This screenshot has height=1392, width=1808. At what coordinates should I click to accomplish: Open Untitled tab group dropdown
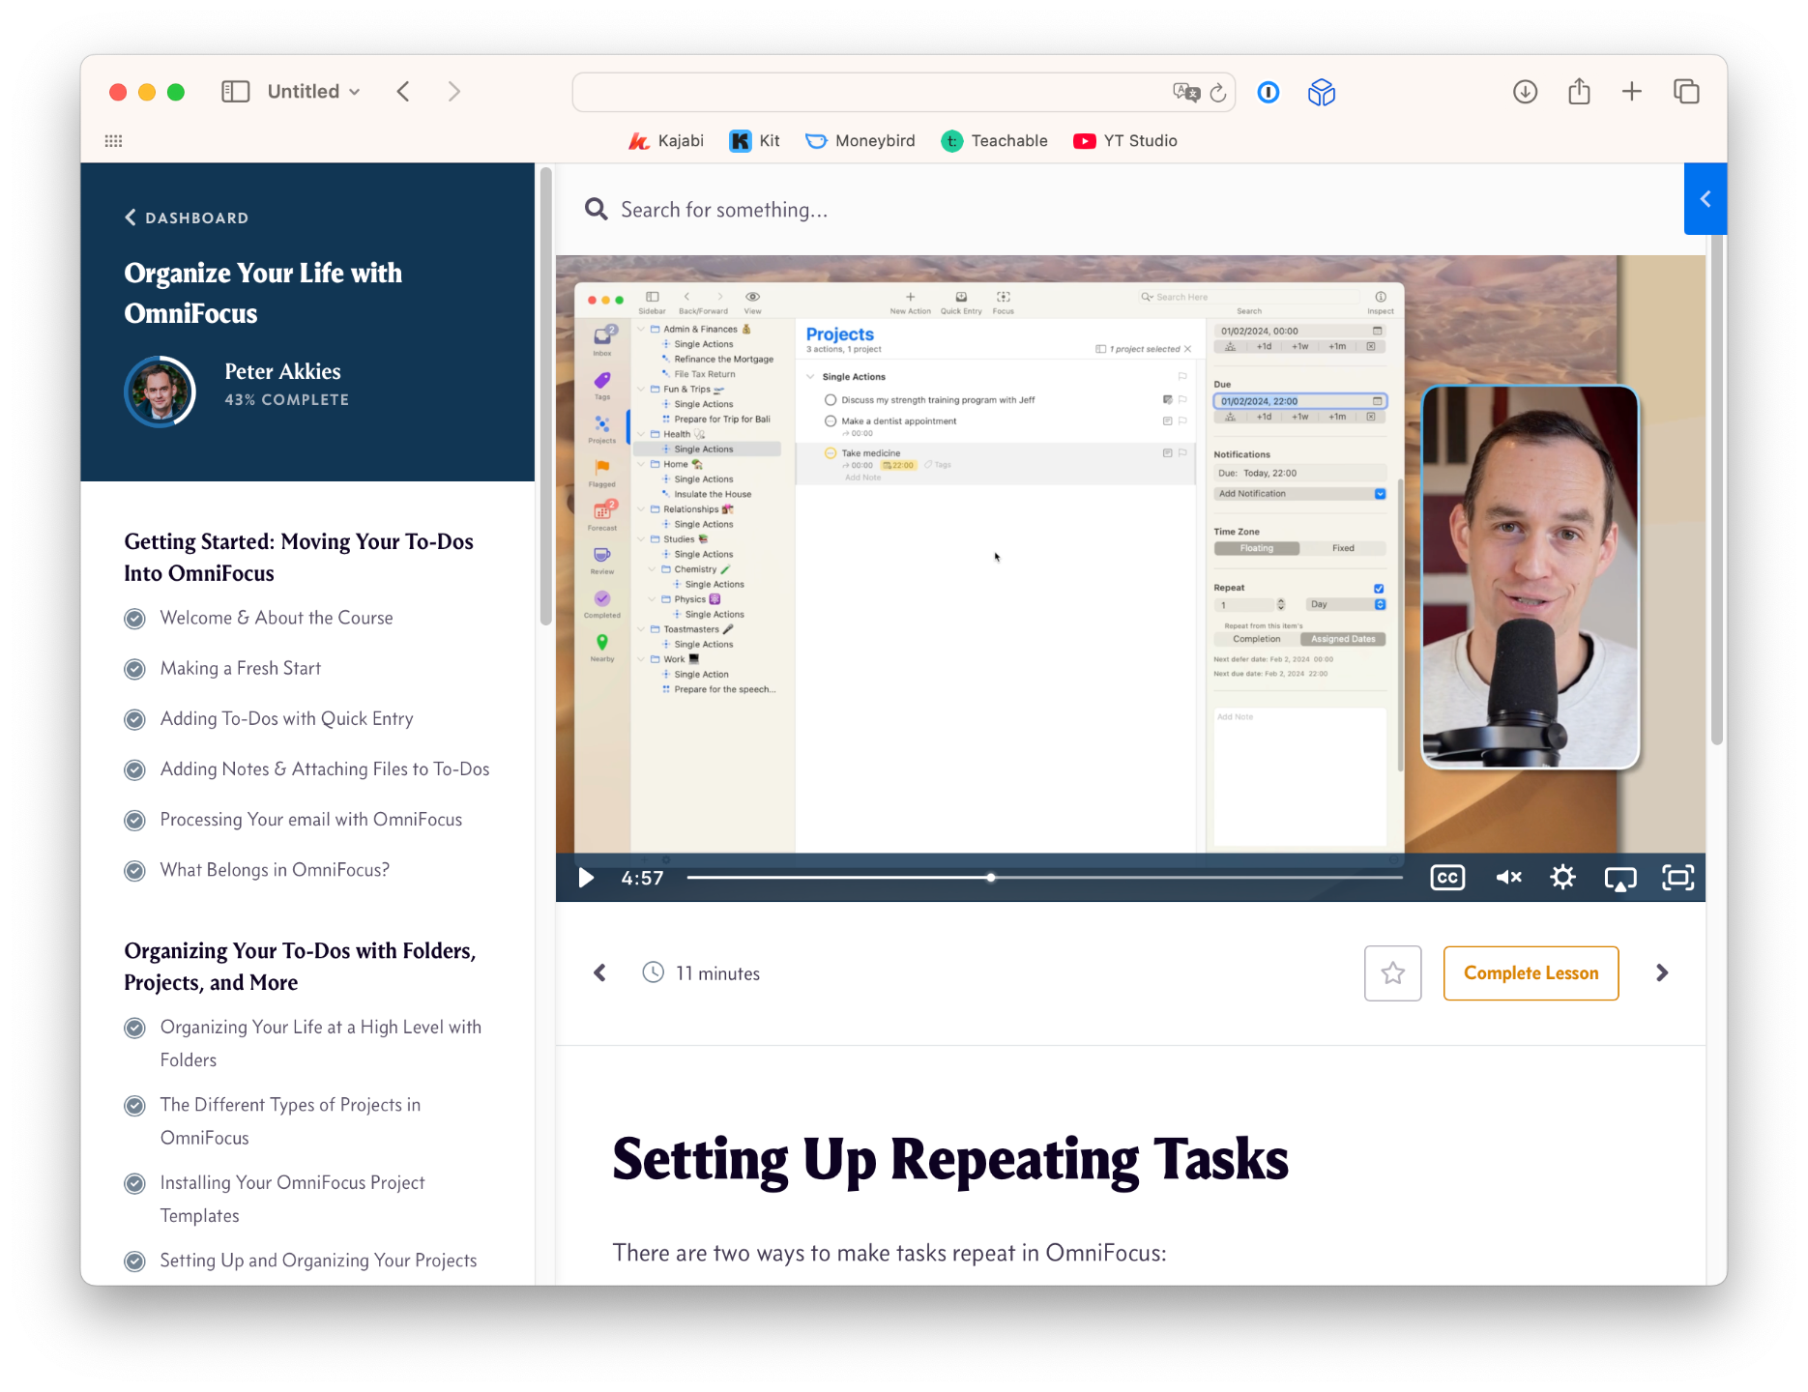[313, 92]
